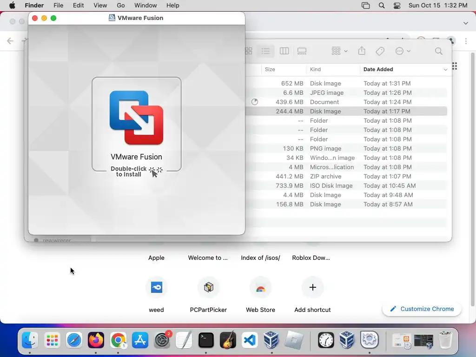Open the Google apps grid in Chrome
Image resolution: width=476 pixels, height=357 pixels.
coord(455,66)
